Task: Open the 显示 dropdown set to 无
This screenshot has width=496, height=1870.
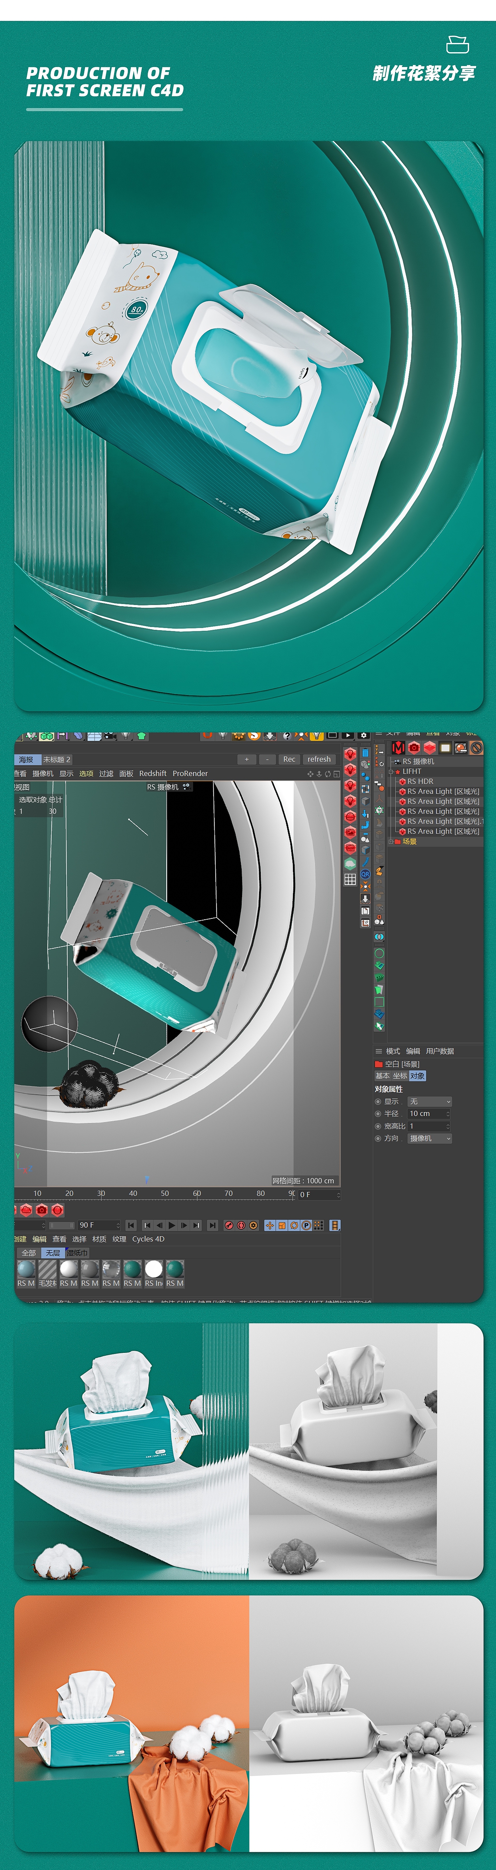Action: (x=429, y=1101)
